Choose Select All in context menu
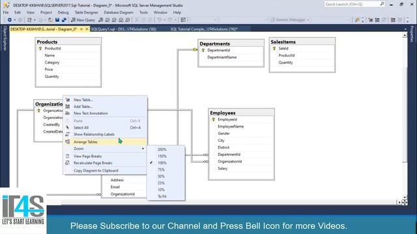417x234 pixels. [x=81, y=127]
